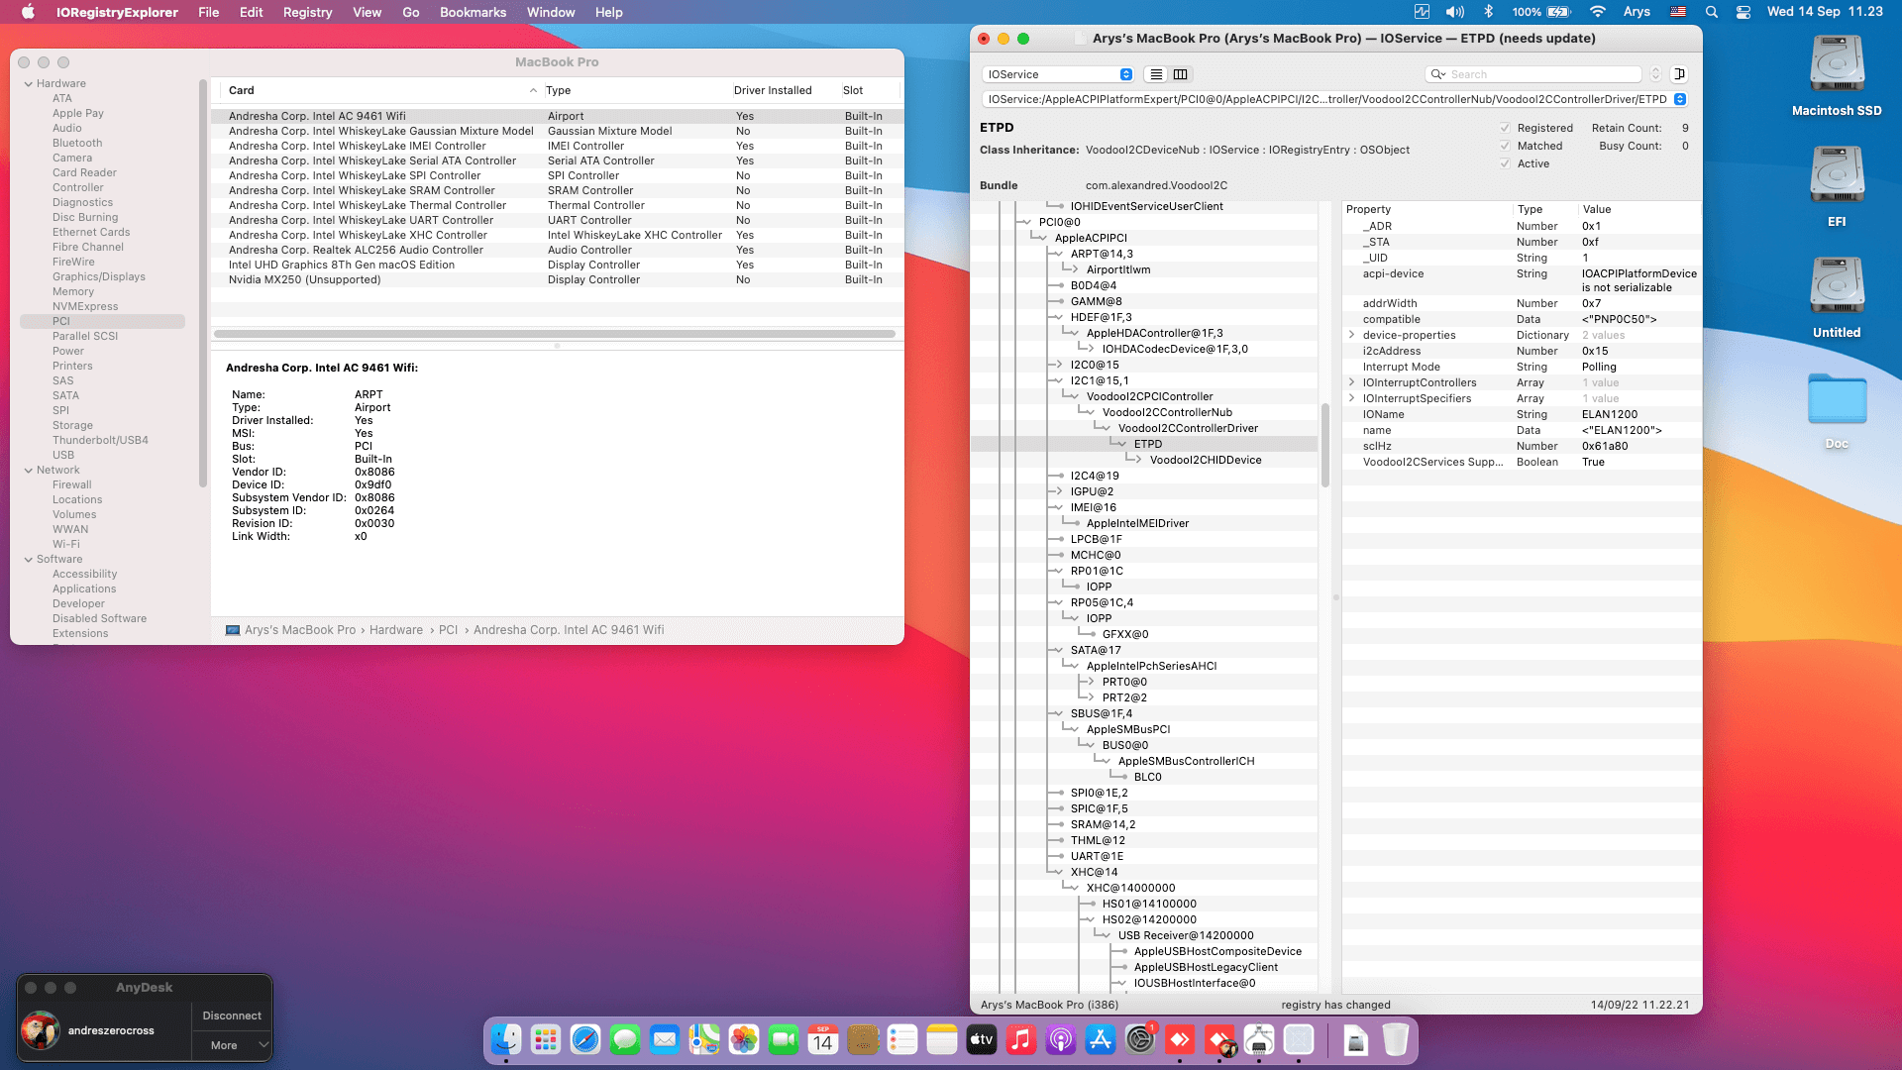Expand the device-properties dictionary row
This screenshot has width=1902, height=1070.
[x=1351, y=335]
